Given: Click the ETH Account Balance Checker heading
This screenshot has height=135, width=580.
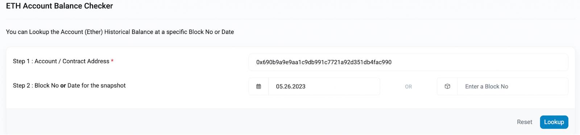Looking at the screenshot, I should 59,6.
